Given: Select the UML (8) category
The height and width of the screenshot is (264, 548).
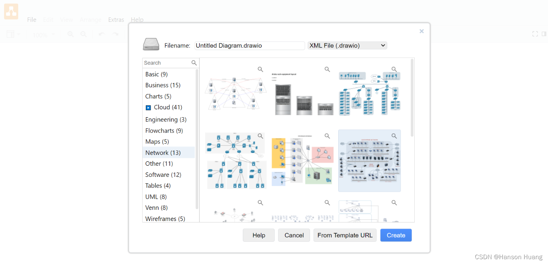Looking at the screenshot, I should (x=169, y=197).
